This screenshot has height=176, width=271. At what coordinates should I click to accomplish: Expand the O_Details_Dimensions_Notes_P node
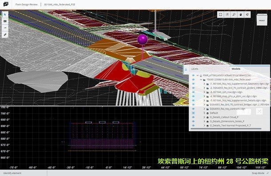point(204,121)
